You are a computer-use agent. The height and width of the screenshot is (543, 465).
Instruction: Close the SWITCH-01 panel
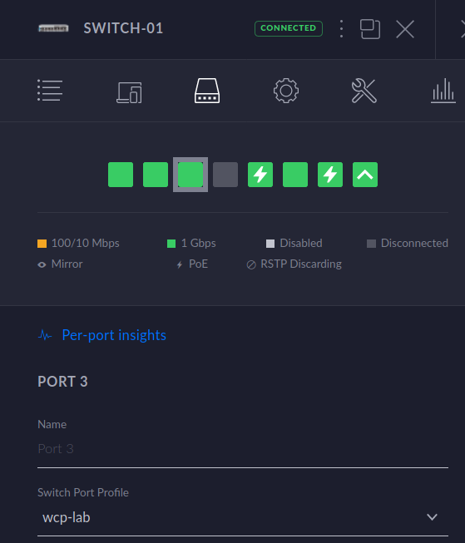pos(405,29)
